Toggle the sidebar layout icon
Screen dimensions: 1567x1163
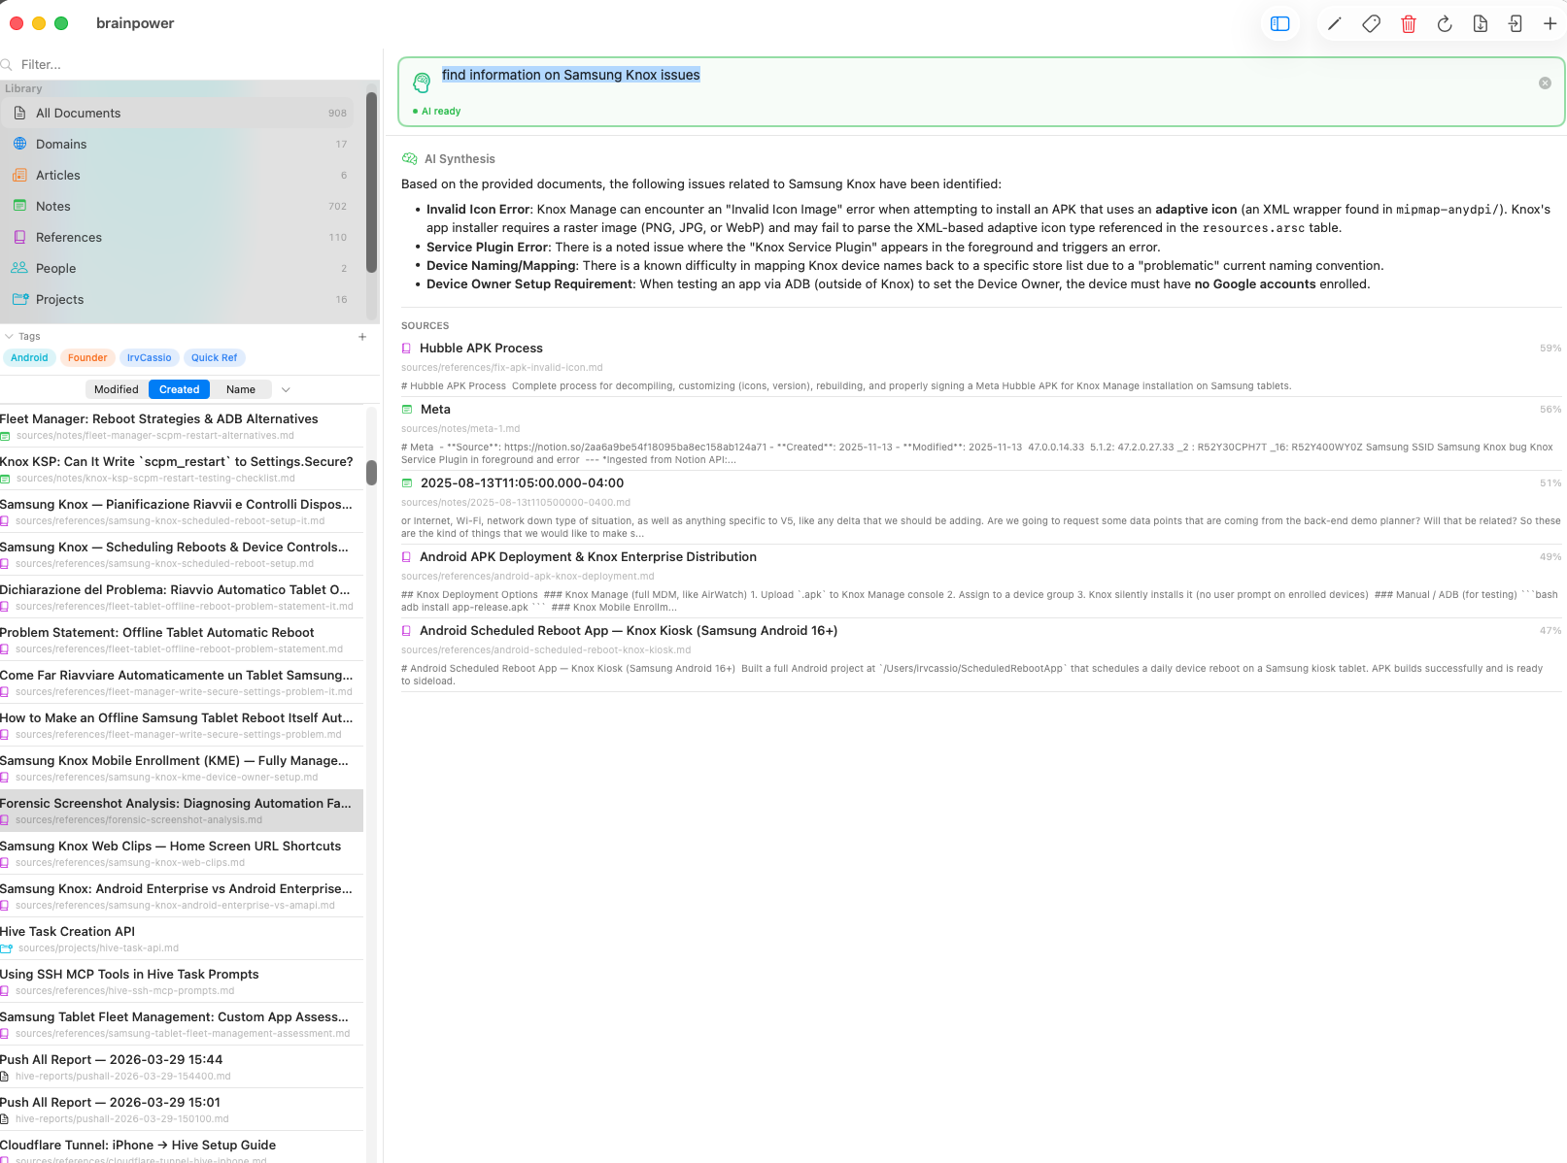pyautogui.click(x=1280, y=24)
